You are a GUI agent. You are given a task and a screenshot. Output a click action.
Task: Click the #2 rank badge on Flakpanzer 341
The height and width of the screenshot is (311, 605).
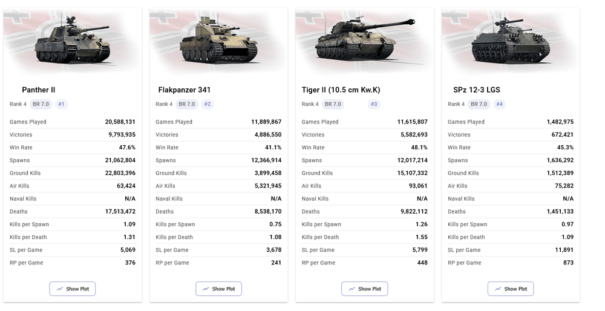[208, 104]
